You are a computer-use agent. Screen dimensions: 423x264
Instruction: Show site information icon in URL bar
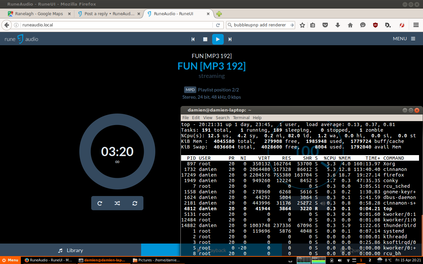(16, 25)
